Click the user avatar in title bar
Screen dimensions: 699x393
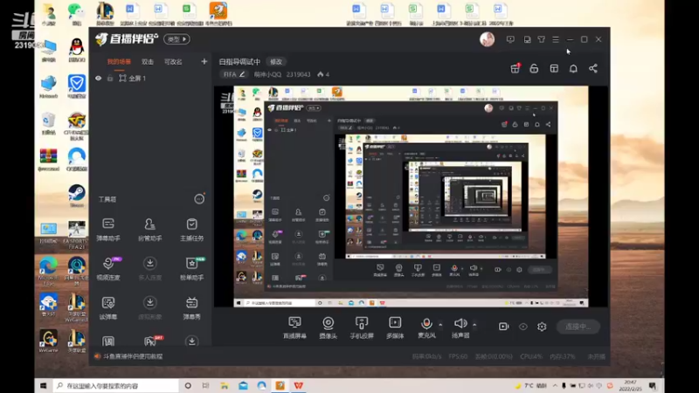(x=487, y=39)
